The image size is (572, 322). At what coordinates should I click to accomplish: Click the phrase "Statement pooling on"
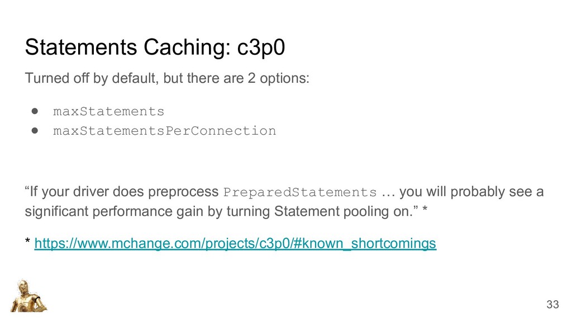(x=342, y=211)
